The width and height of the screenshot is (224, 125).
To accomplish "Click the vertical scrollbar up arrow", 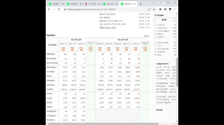I will tap(177, 14).
